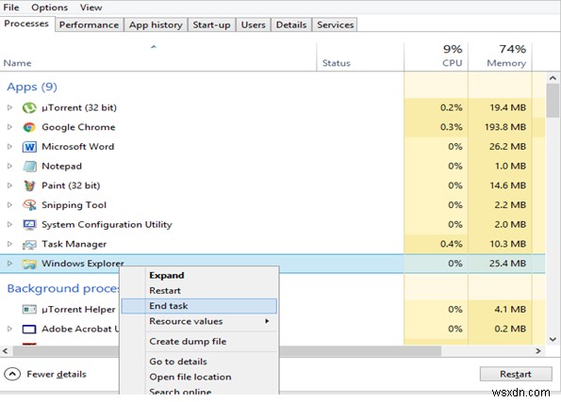Open the View menu

click(x=91, y=8)
